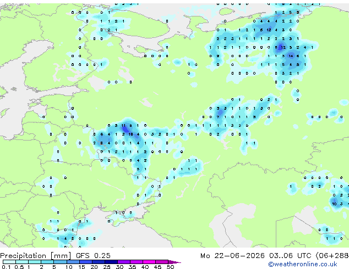Click the 7 mm precipitation value
The image size is (349, 269).
click(x=218, y=117)
